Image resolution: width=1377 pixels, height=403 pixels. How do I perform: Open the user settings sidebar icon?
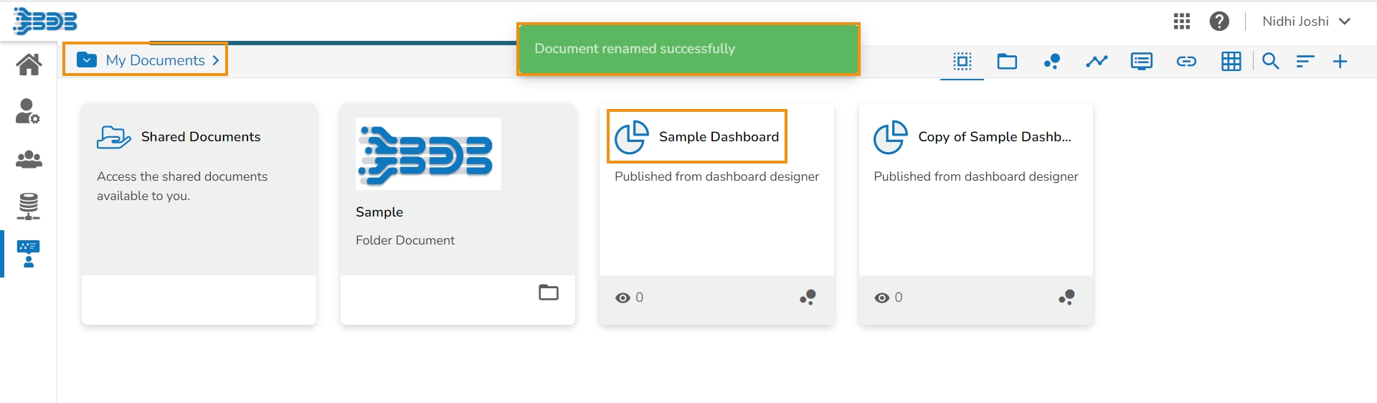coord(28,111)
